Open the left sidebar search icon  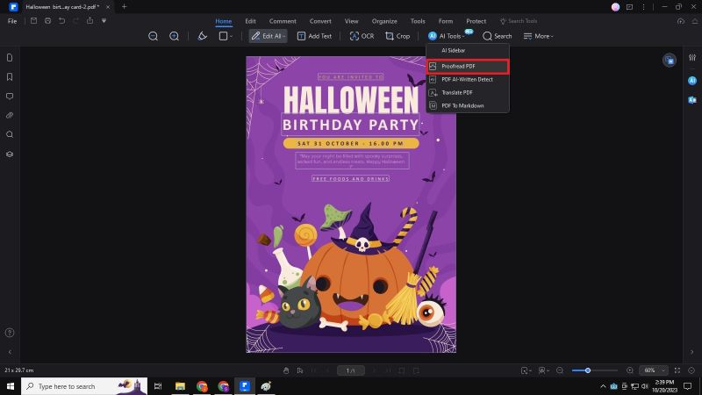(x=10, y=134)
